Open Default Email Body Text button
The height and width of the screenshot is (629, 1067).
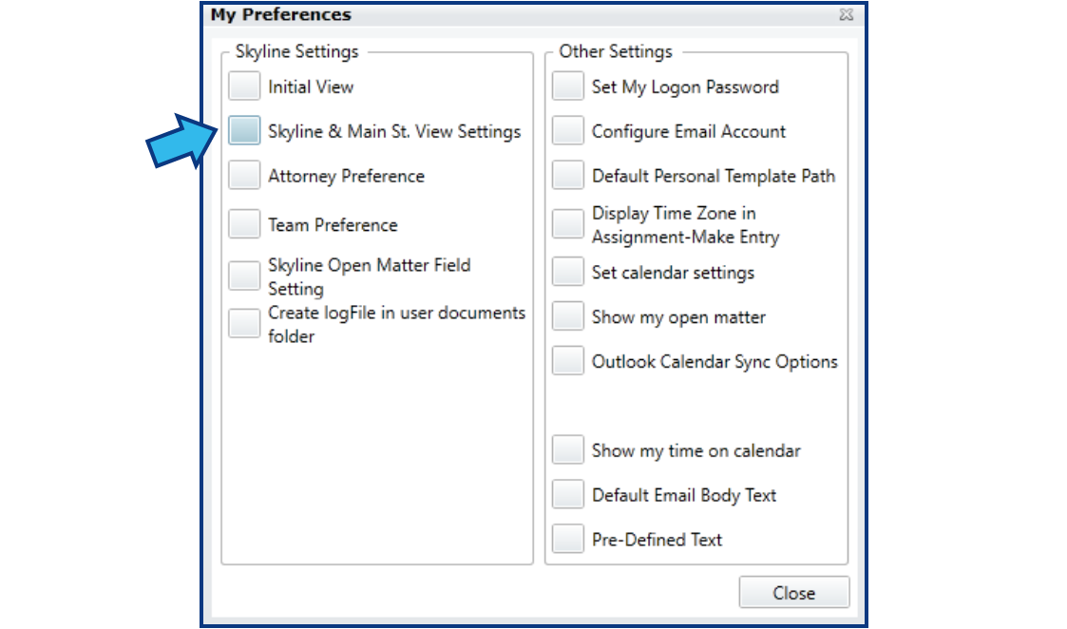point(568,494)
